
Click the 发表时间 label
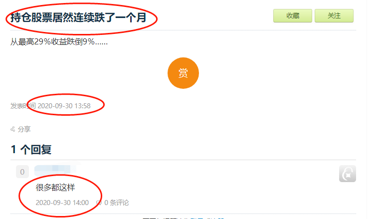tap(23, 106)
